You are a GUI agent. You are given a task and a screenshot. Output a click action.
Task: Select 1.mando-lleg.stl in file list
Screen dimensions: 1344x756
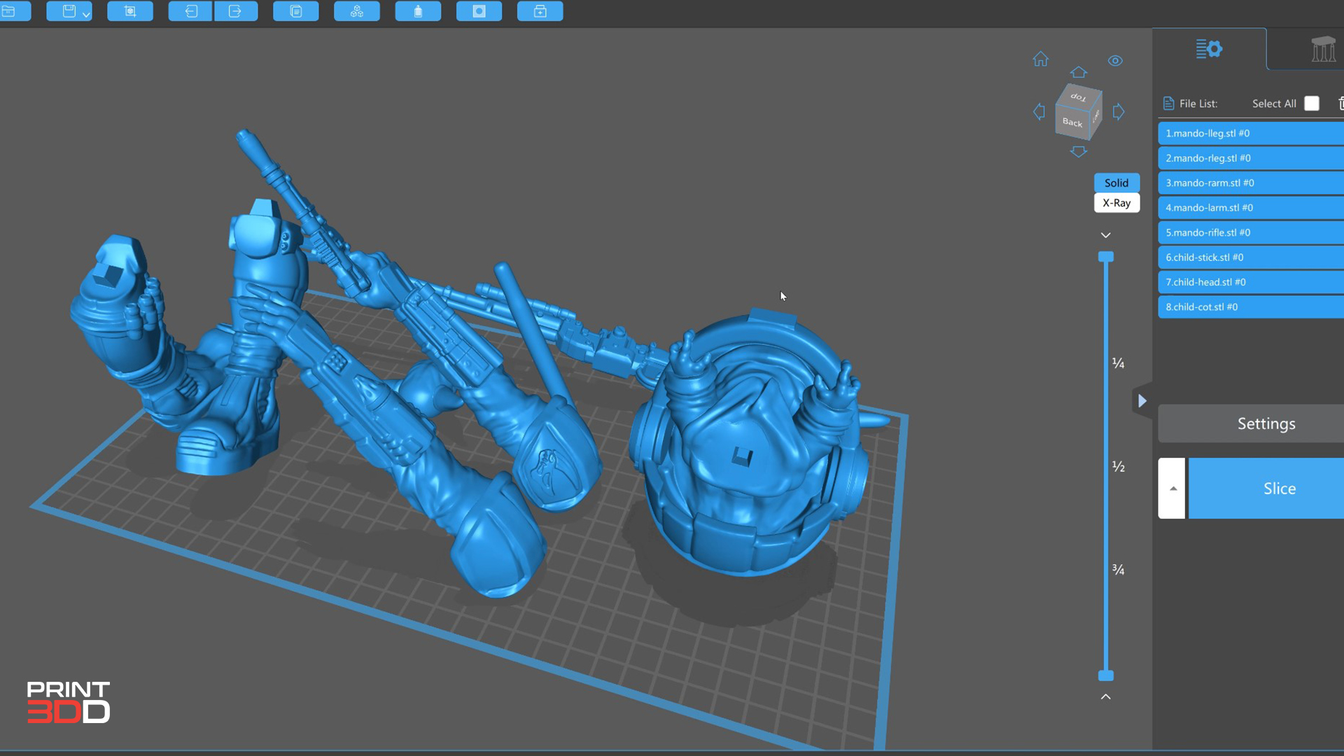point(1251,133)
